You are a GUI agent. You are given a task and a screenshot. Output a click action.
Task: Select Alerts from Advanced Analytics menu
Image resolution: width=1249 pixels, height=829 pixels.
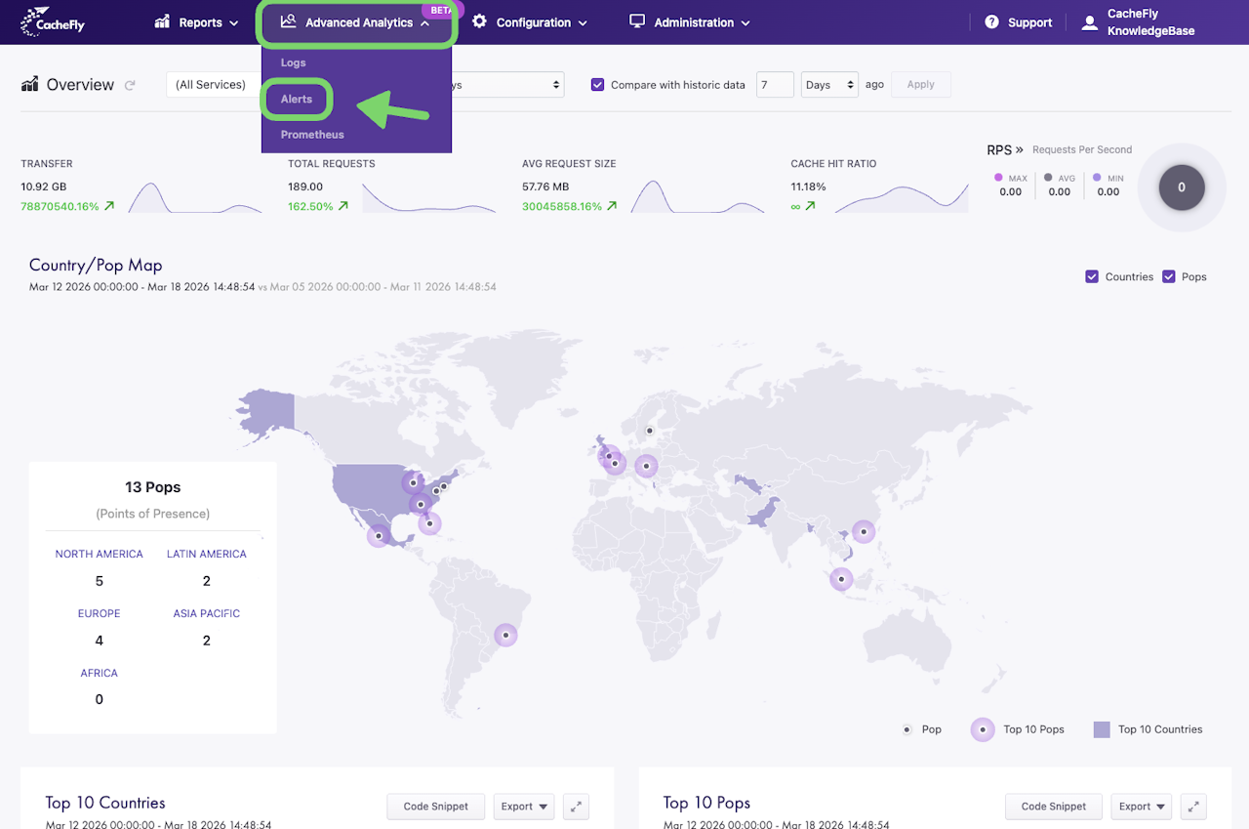[x=297, y=100]
